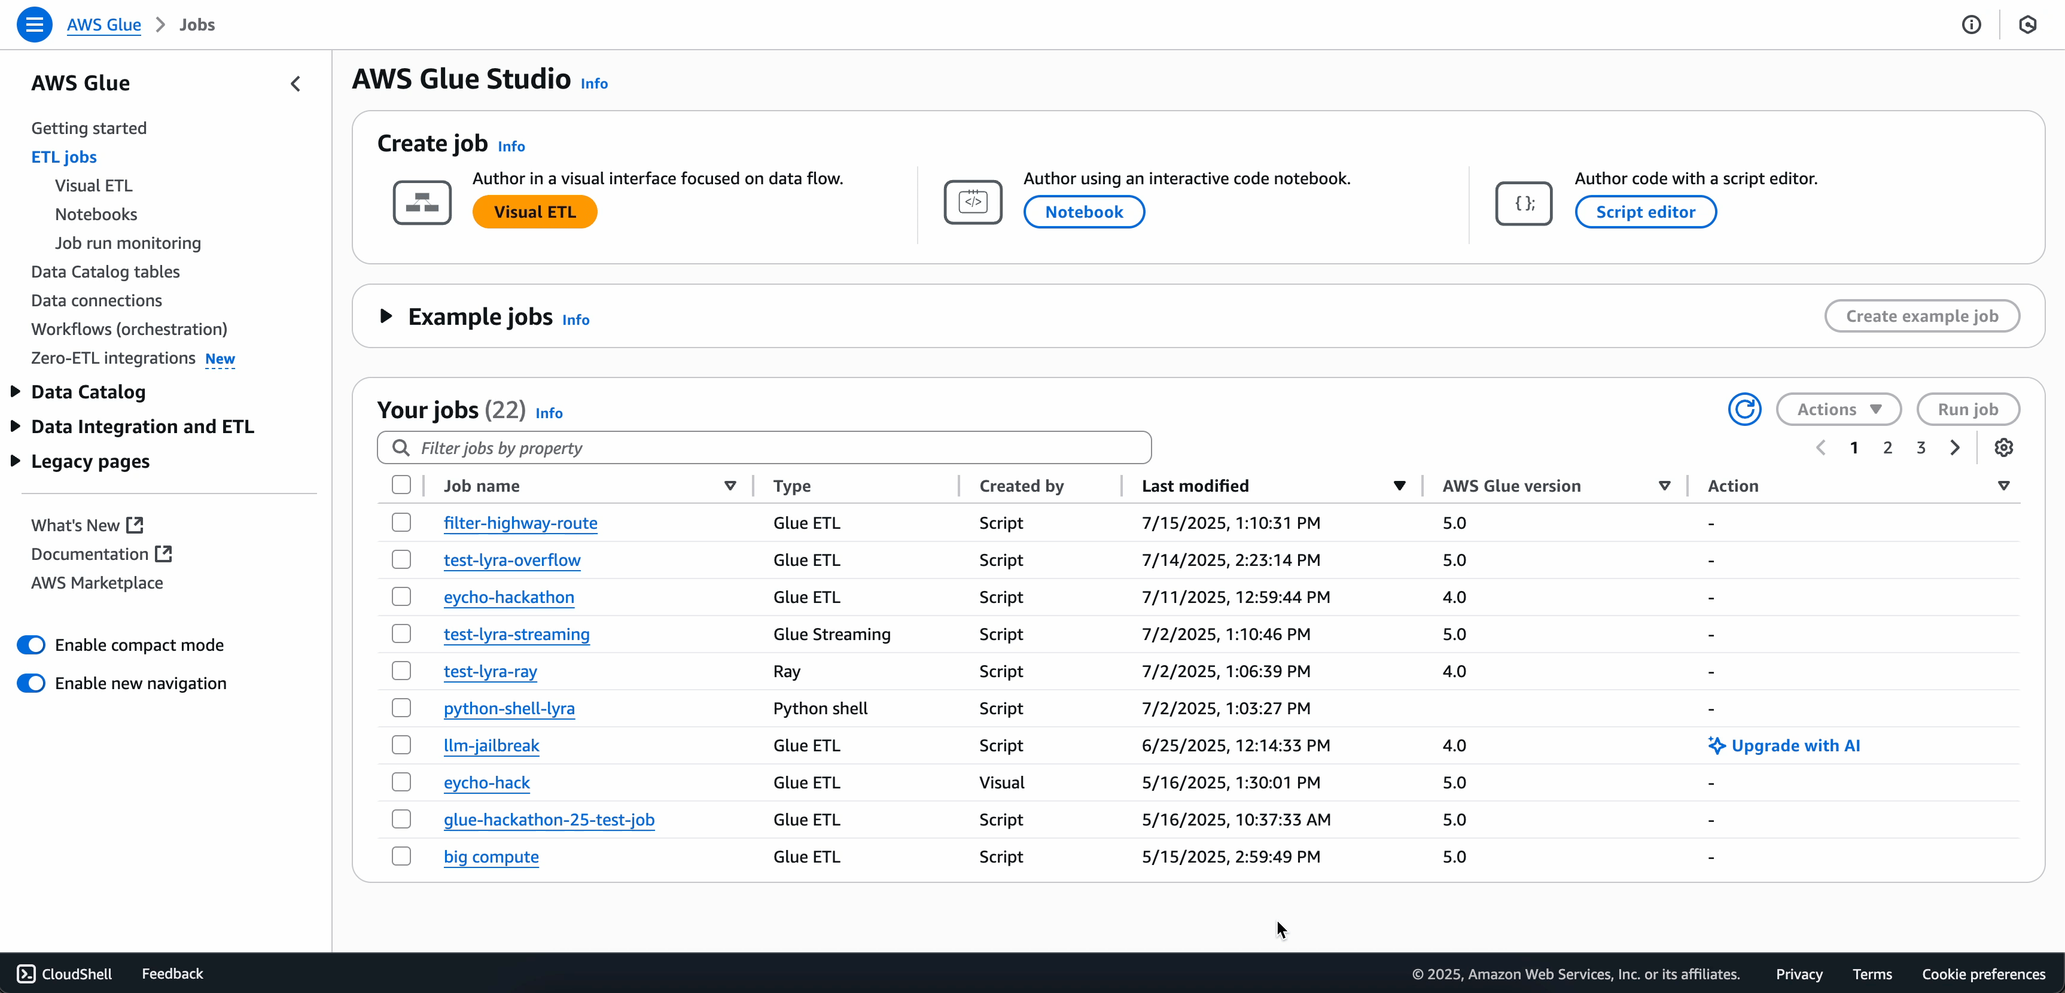The image size is (2065, 993).
Task: Open the Last modified sort filter
Action: click(x=1400, y=485)
